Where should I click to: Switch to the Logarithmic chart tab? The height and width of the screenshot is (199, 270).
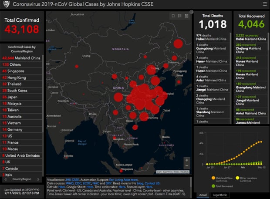click(221, 195)
